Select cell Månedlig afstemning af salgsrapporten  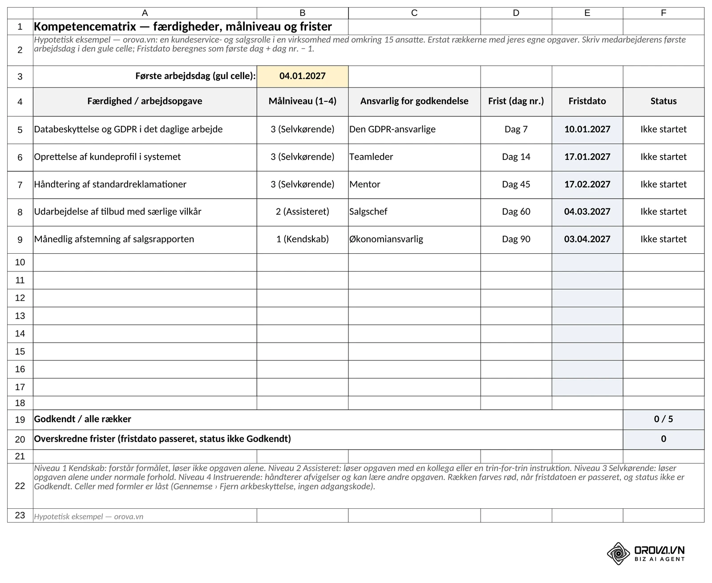tap(145, 240)
